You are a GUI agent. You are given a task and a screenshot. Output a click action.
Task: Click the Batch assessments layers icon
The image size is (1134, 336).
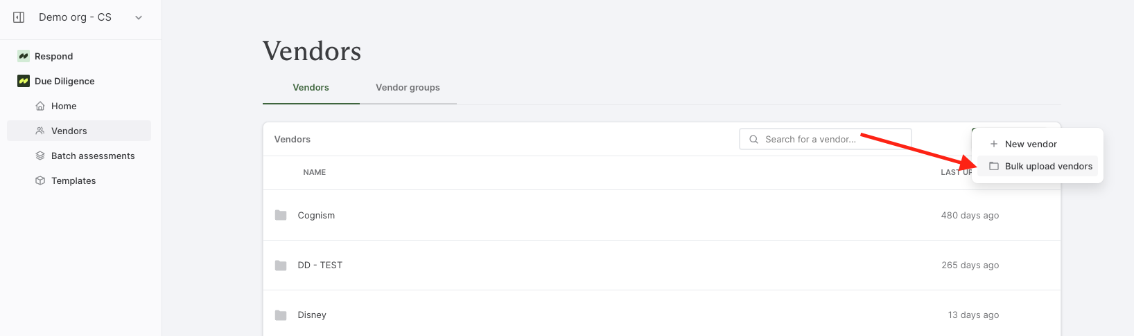tap(40, 156)
